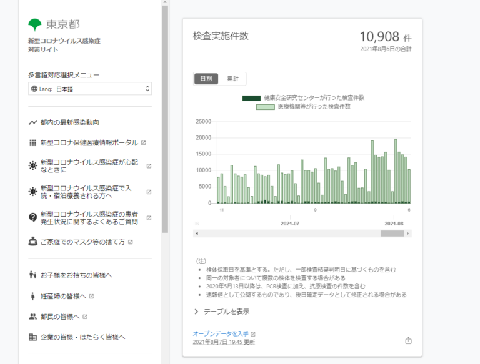
Task: Click external link icon after オープンデータを入手
Action: 253,334
